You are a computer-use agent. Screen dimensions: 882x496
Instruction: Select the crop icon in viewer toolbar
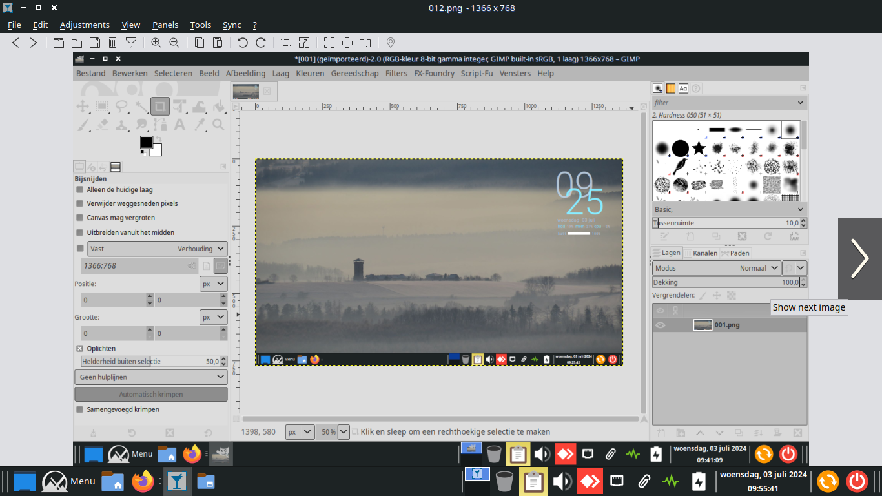[x=286, y=43]
